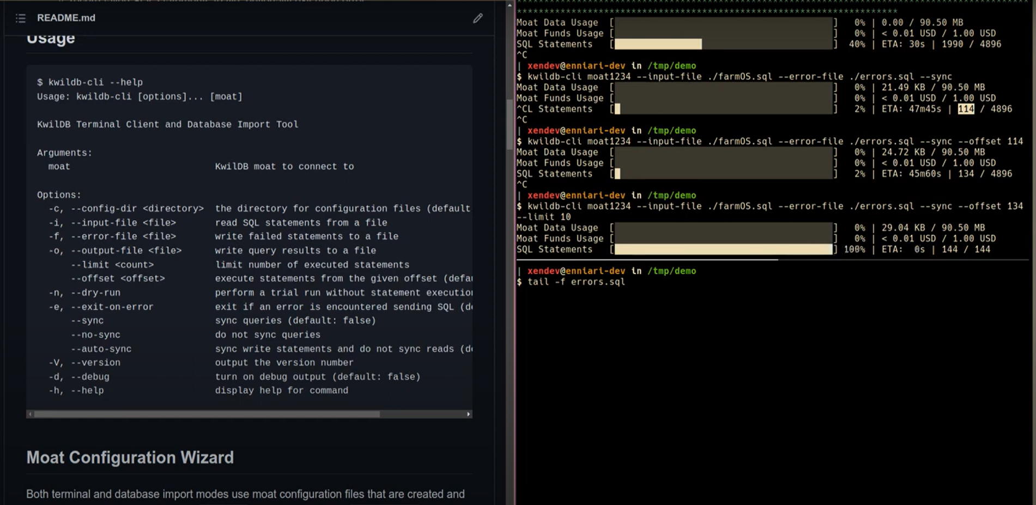Click the "Both terminal and database import modes" paragraph
This screenshot has height=505, width=1036.
(x=246, y=494)
